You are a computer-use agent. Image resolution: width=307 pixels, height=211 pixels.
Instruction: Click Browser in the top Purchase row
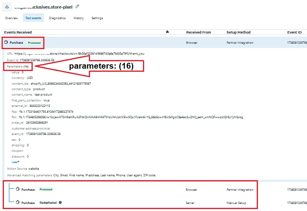[192, 43]
